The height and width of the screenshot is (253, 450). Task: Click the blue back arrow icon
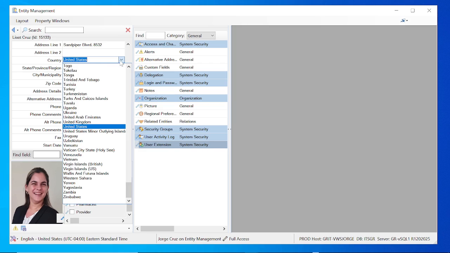click(13, 30)
